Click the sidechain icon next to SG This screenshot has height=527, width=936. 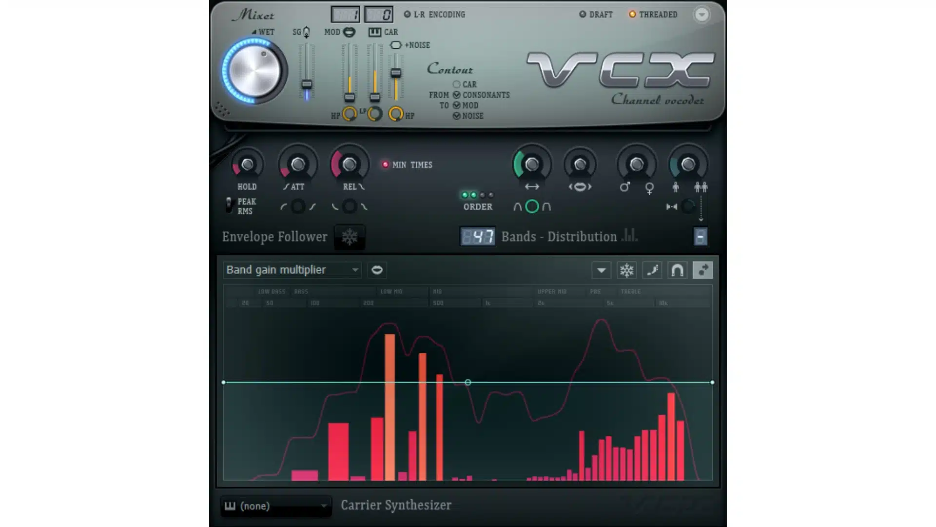306,32
